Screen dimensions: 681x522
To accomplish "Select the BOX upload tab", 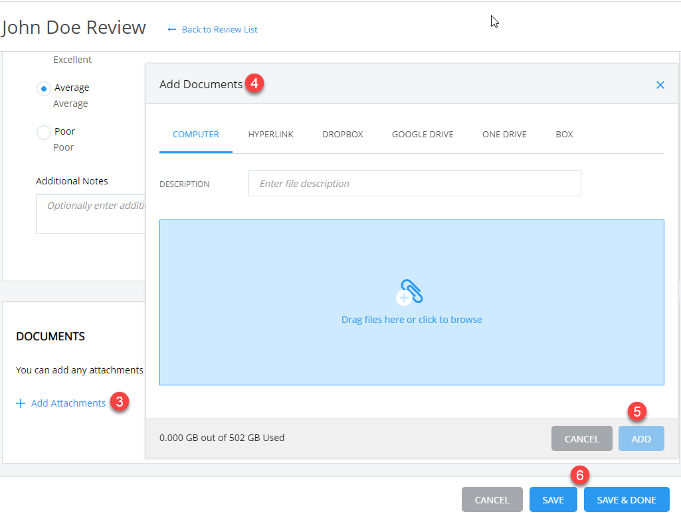I will coord(563,134).
